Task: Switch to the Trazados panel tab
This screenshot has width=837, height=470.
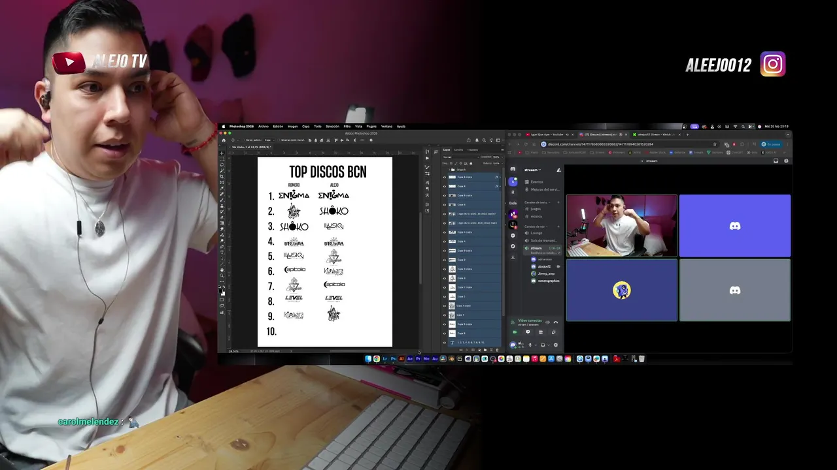Action: (473, 149)
